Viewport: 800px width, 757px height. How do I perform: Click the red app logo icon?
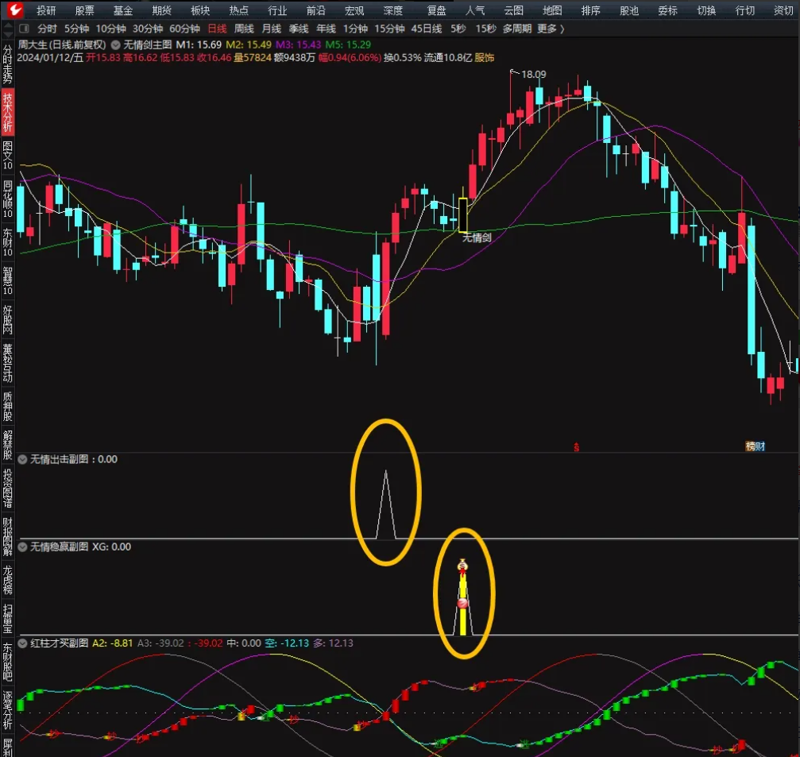12,10
